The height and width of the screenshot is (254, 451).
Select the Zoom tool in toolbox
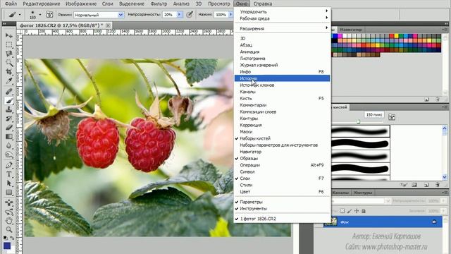pyautogui.click(x=9, y=230)
